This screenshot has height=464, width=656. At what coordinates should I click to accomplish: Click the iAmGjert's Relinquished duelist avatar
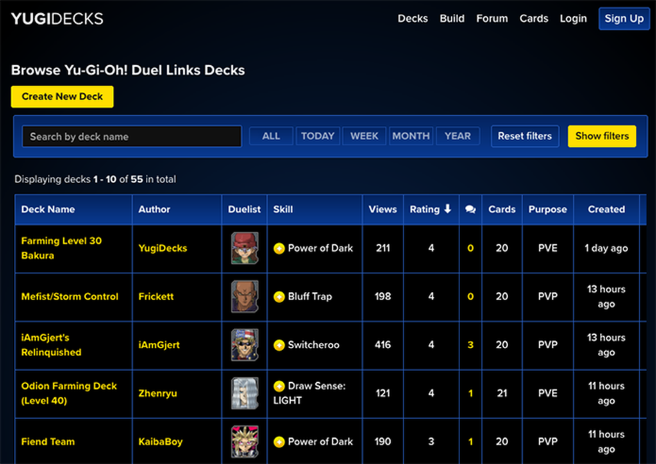pyautogui.click(x=245, y=345)
